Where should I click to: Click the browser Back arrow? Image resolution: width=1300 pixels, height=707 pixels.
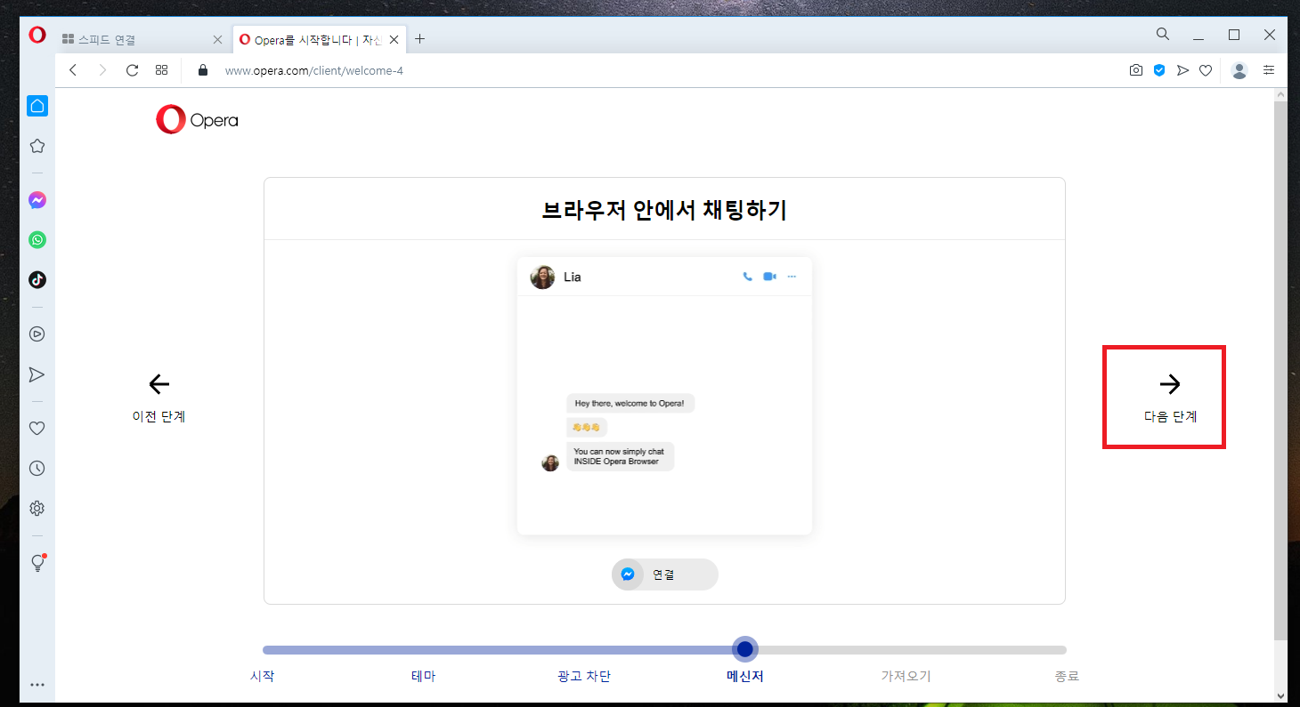(73, 70)
